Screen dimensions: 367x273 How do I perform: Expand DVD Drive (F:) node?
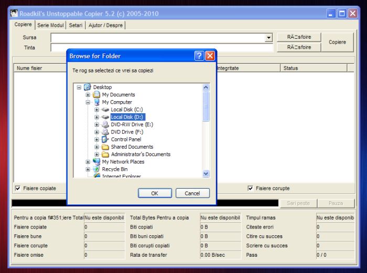coord(96,132)
